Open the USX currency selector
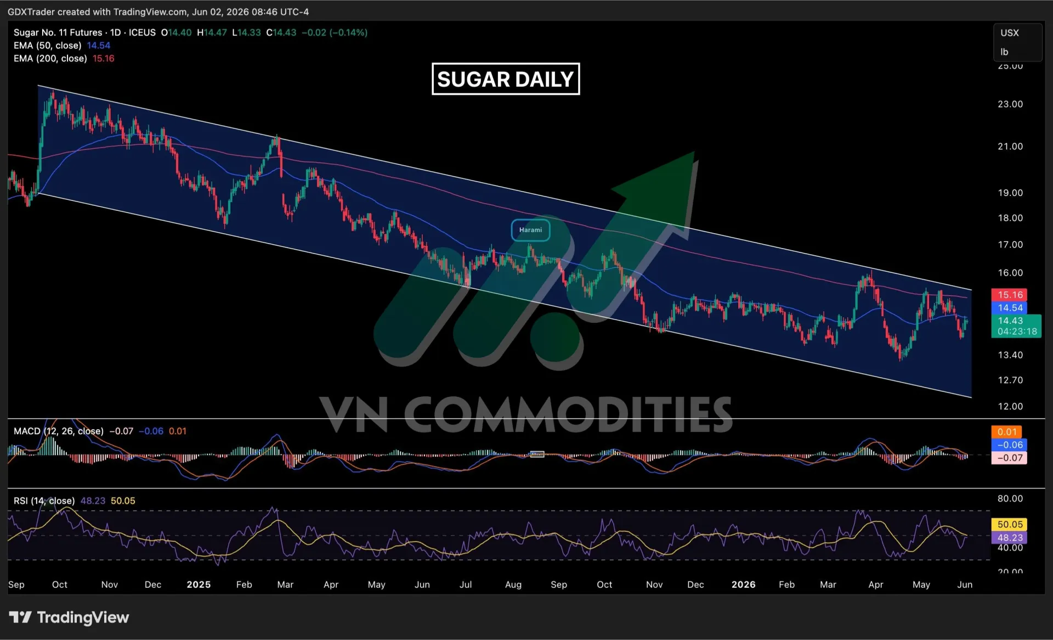 [1010, 33]
